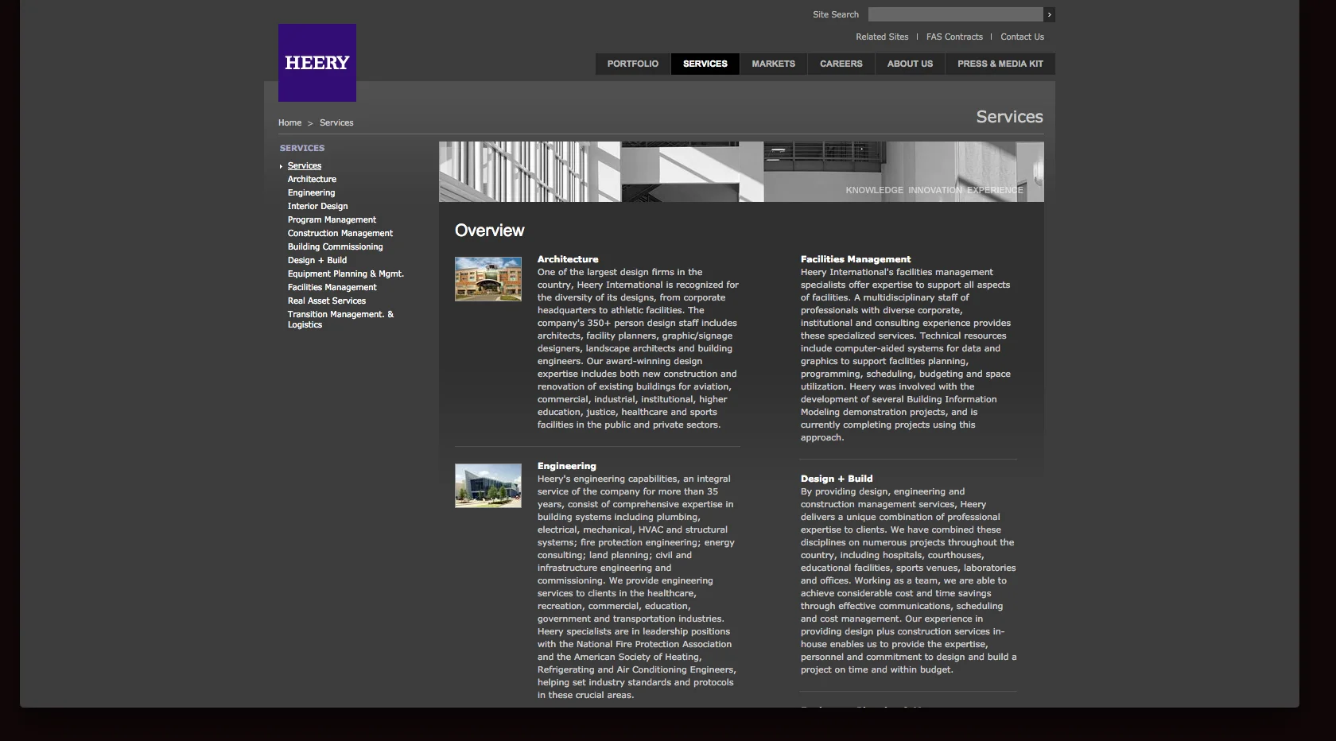
Task: Open Real Asset Services page
Action: [x=326, y=301]
